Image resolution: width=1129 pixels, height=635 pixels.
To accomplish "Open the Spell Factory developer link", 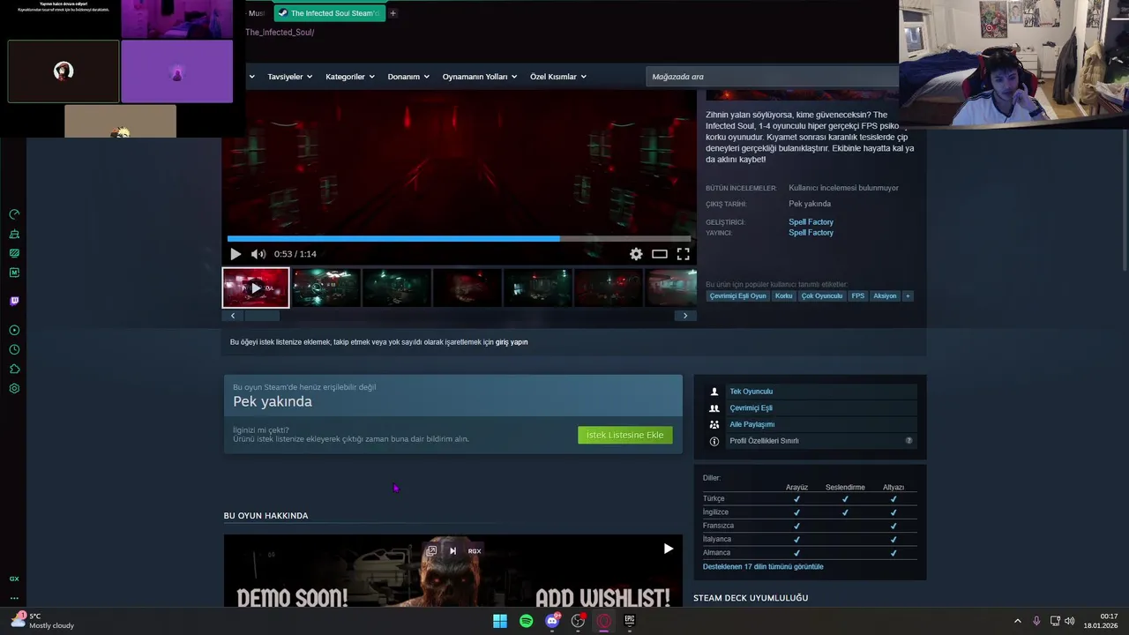I will tap(811, 222).
